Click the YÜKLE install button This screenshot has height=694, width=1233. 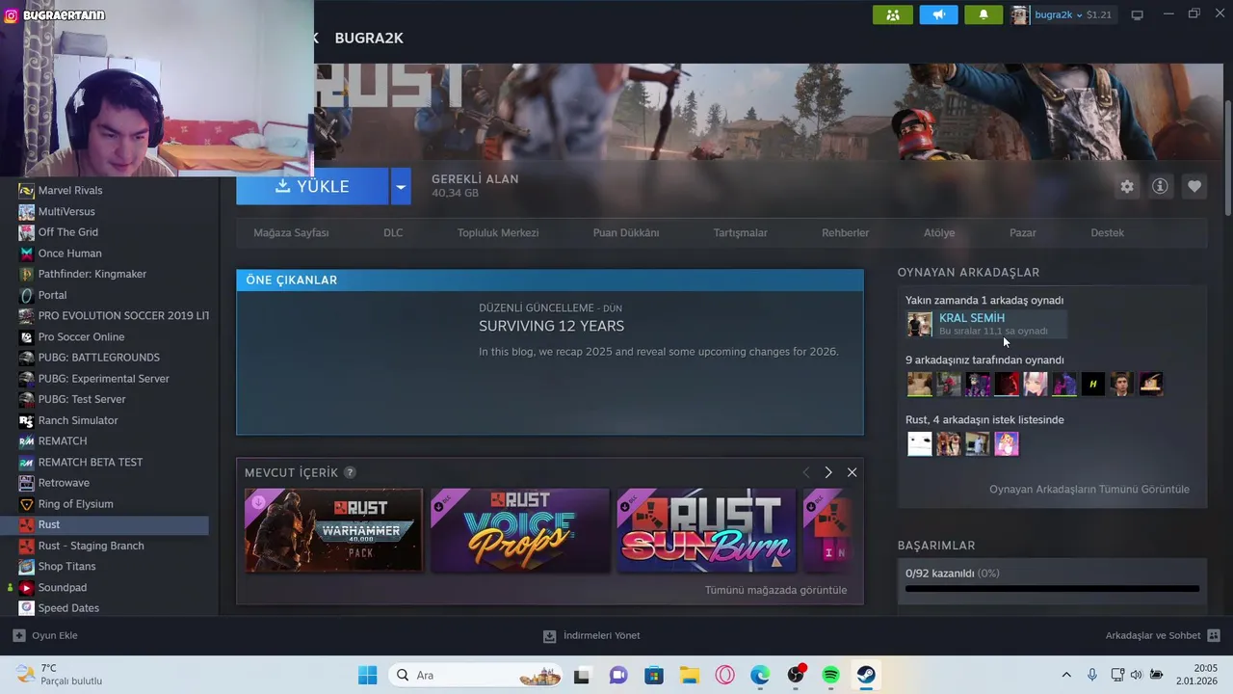[x=312, y=186]
